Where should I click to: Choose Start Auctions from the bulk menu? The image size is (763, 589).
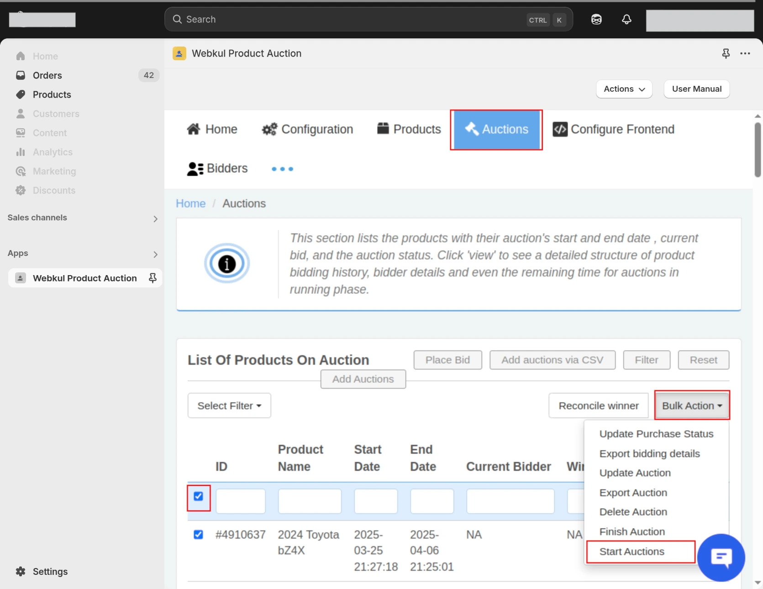631,552
